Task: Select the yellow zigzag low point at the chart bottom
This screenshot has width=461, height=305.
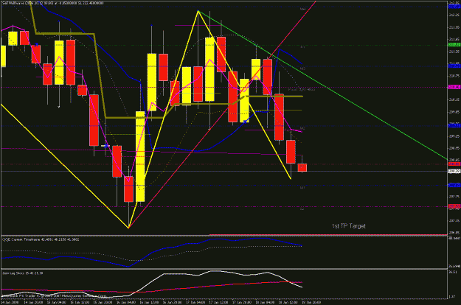Action: 128,228
